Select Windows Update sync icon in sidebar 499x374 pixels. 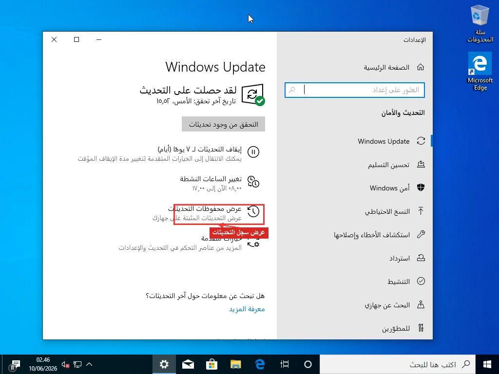(x=421, y=141)
